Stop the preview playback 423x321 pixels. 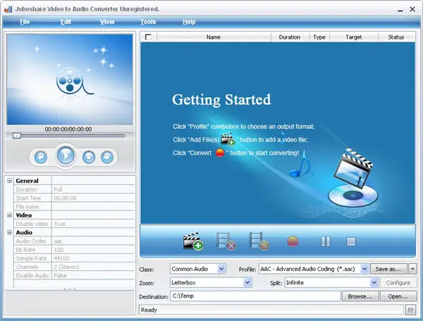[x=89, y=157]
